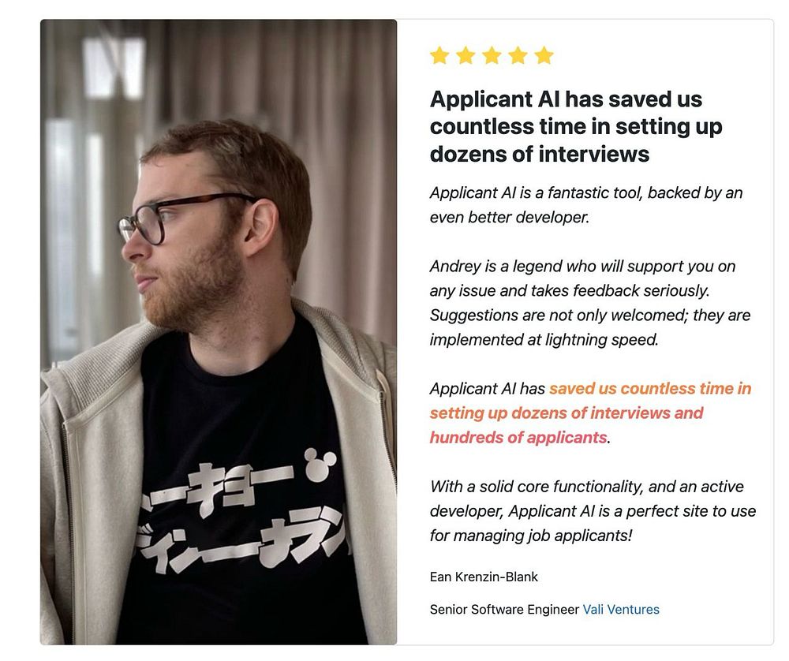Image resolution: width=789 pixels, height=661 pixels.
Task: Click the paragraph starting 'Andrey is a legend'
Action: pyautogui.click(x=589, y=303)
